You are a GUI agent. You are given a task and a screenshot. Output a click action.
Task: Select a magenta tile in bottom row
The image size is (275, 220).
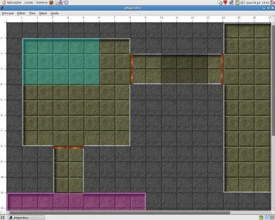(76, 201)
